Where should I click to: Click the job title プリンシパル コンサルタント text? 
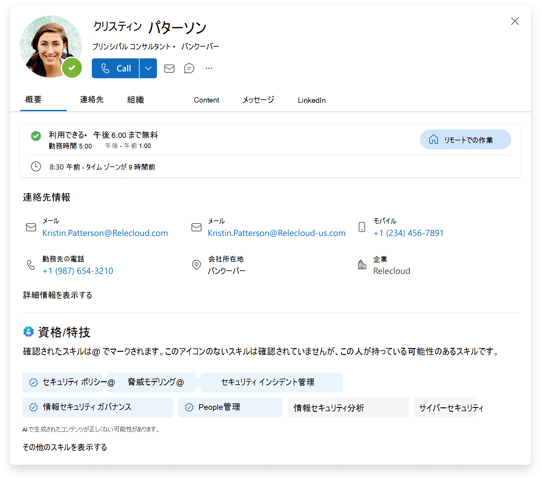point(132,47)
